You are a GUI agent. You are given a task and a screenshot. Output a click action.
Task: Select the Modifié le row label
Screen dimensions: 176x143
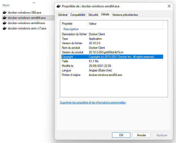point(67,66)
